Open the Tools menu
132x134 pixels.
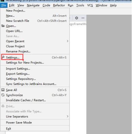pyautogui.click(x=80, y=5)
